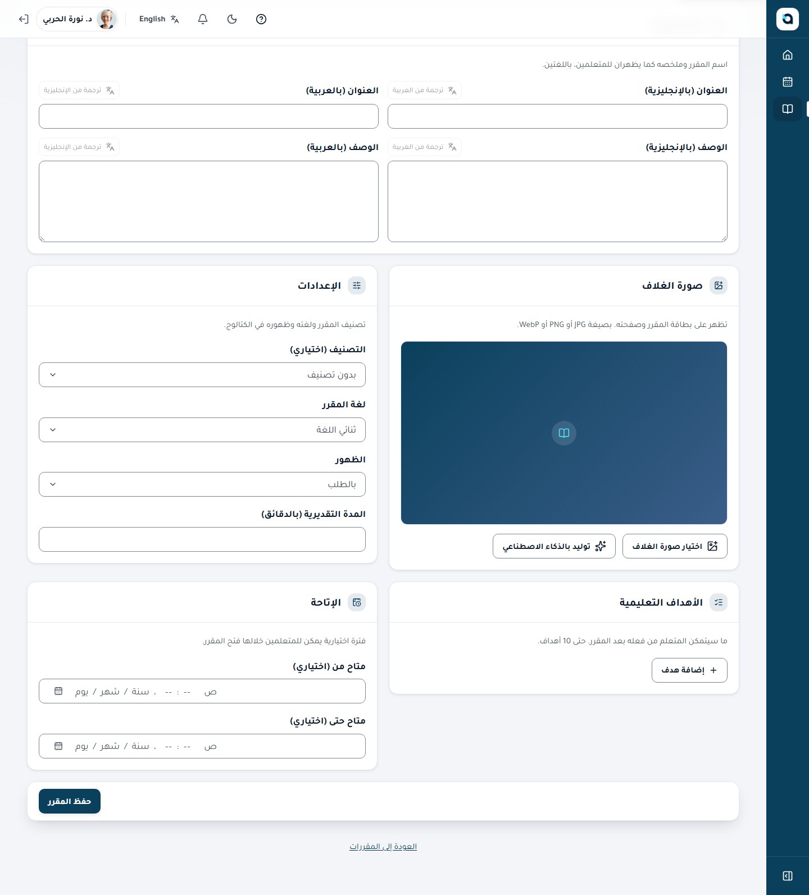Click into the الوصف (بالإنجليزية) text area
The width and height of the screenshot is (809, 895).
[x=557, y=202]
